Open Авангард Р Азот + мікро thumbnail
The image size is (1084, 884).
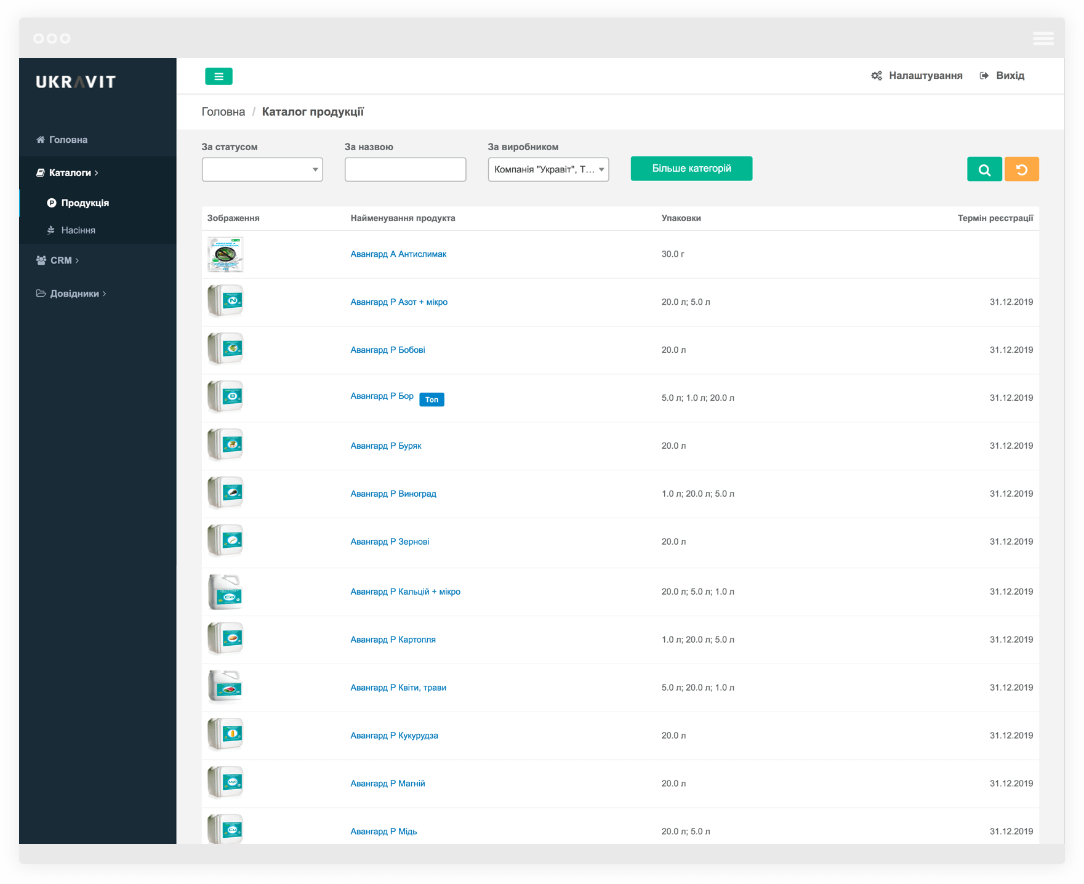point(225,301)
